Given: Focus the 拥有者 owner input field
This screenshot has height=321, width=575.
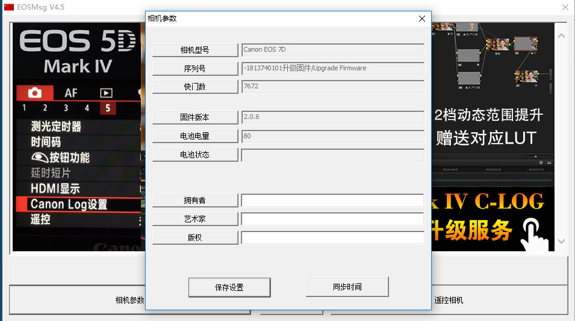Looking at the screenshot, I should (332, 201).
